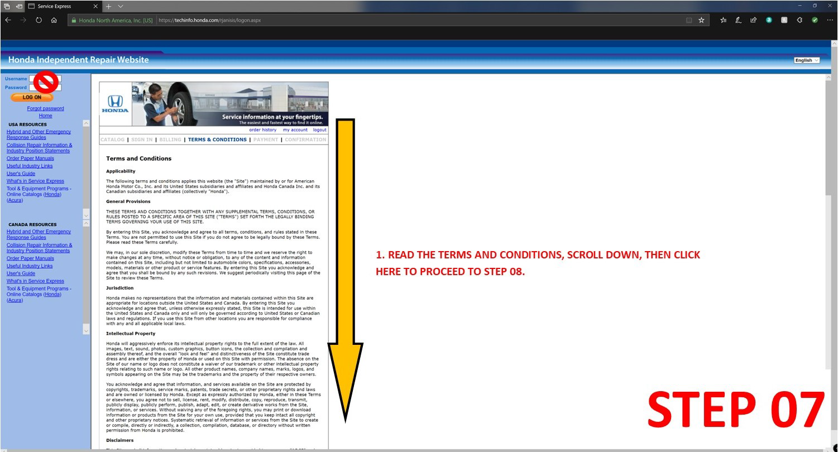Click Canada Resources scroll up arrow
Image resolution: width=838 pixels, height=452 pixels.
86,223
